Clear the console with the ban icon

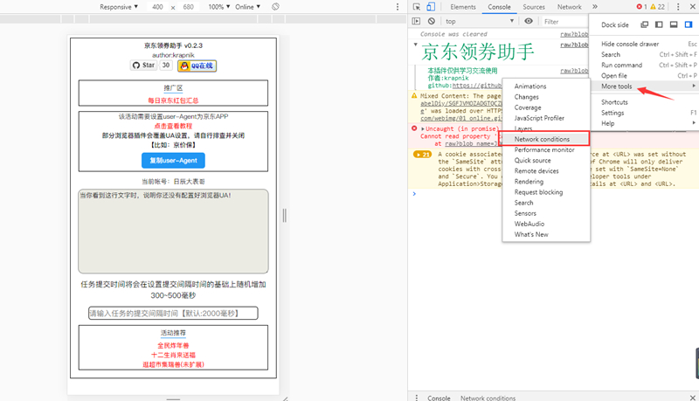coord(431,21)
